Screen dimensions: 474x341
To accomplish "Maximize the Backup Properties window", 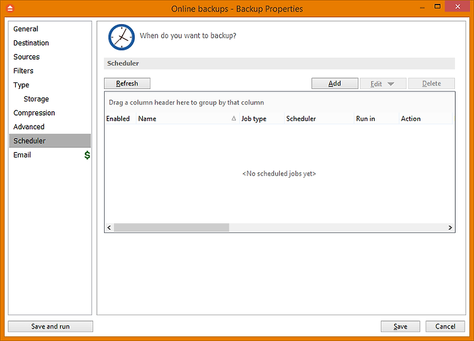I will (437, 7).
